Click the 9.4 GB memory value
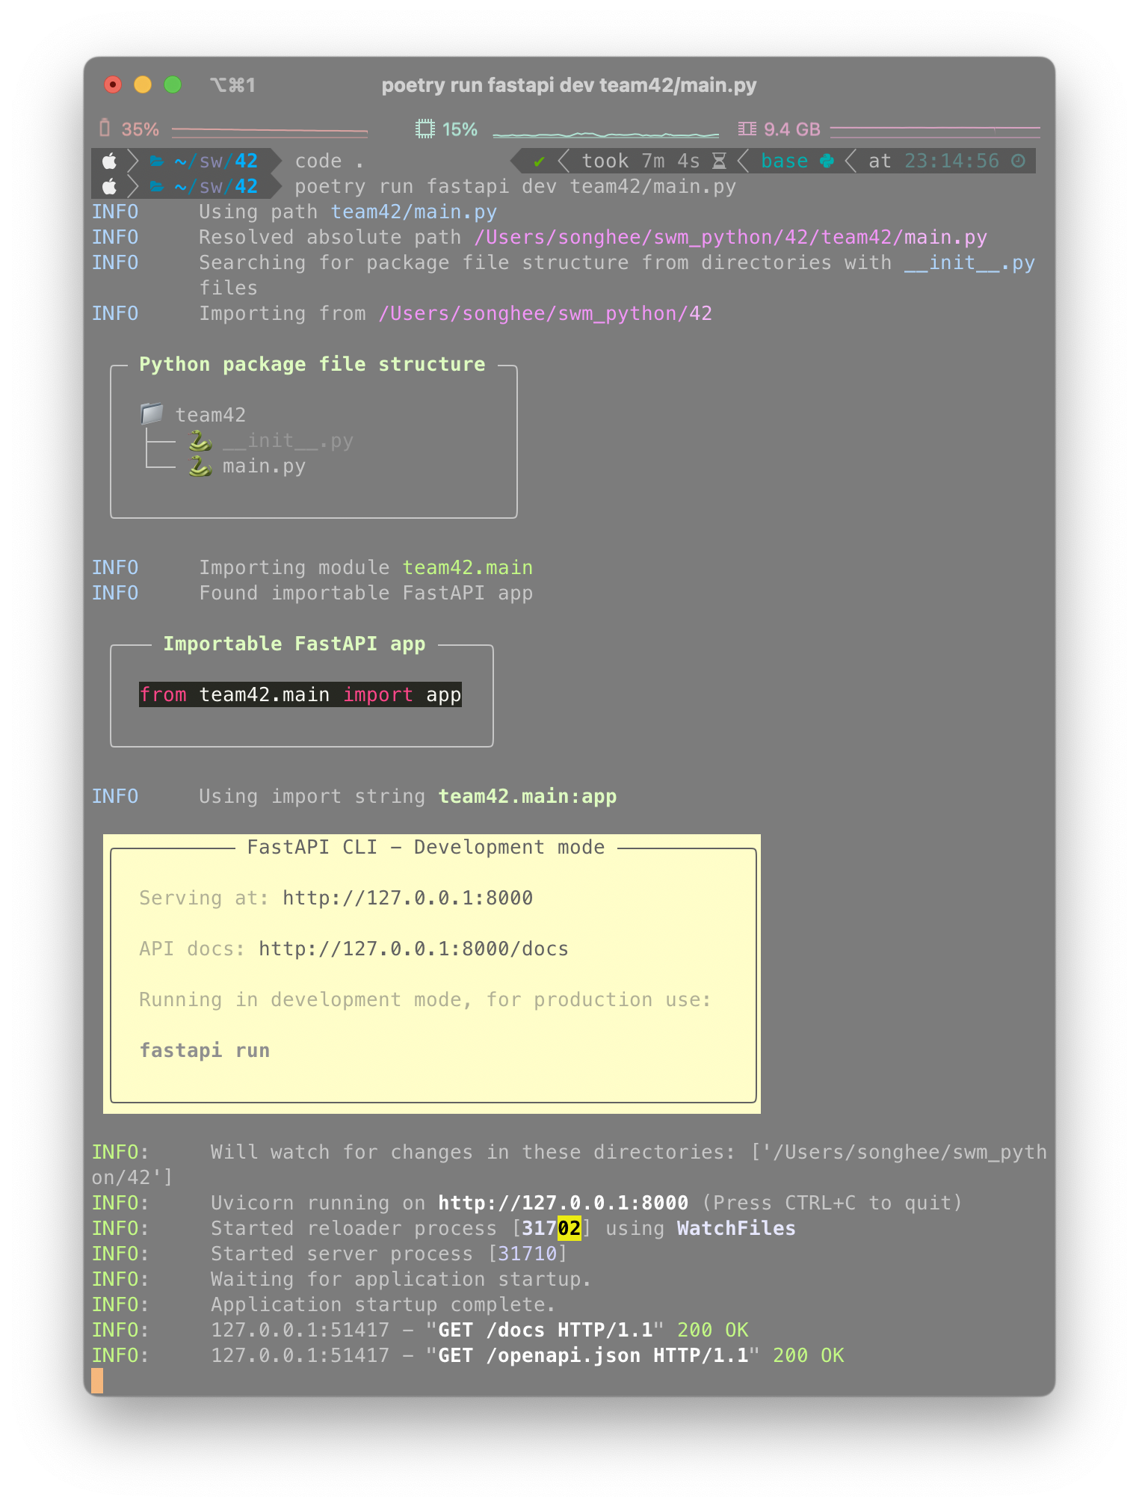This screenshot has width=1139, height=1507. point(791,129)
